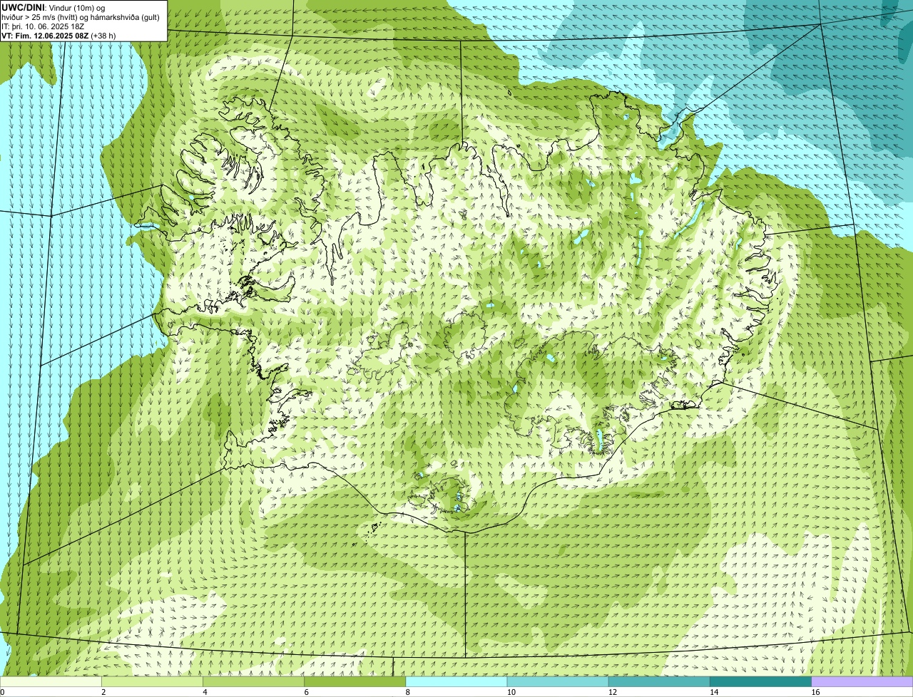Image resolution: width=913 pixels, height=697 pixels.
Task: Click the darker green 6–8 m/s legend swatch
Action: 355,681
